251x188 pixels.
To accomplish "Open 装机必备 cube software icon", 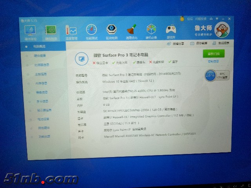I will point(151,31).
